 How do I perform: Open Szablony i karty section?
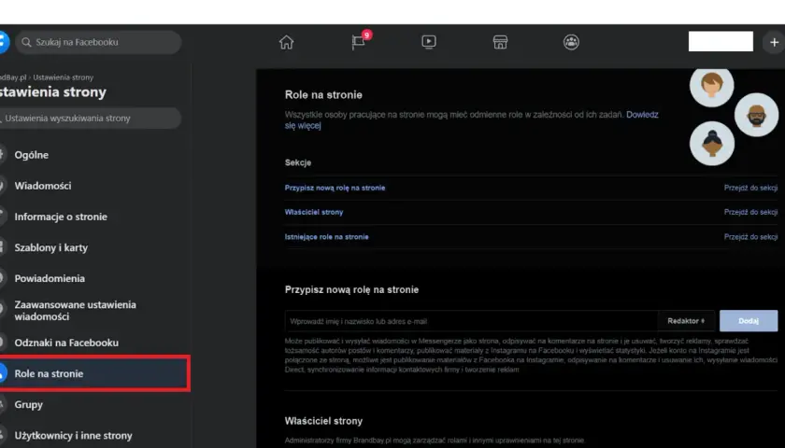click(51, 248)
